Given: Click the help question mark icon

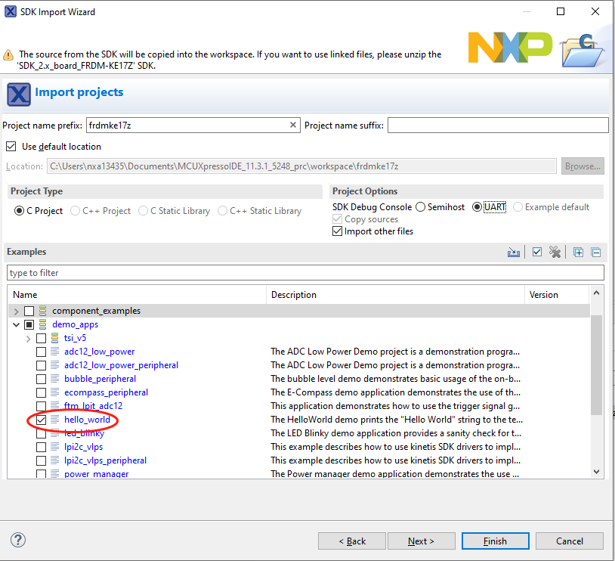Looking at the screenshot, I should (18, 540).
